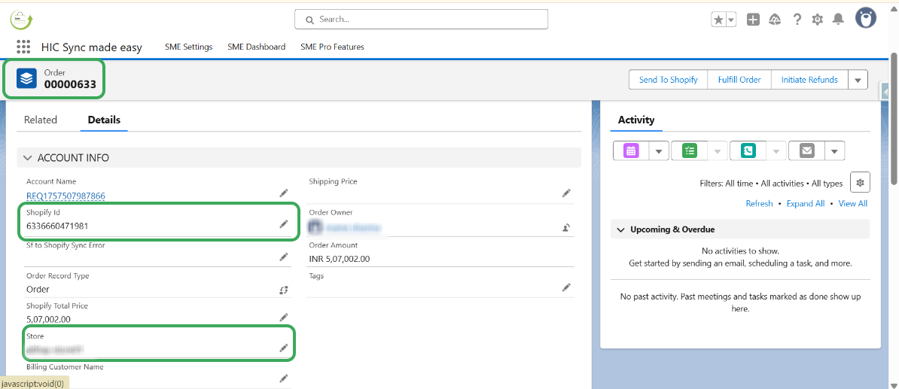Viewport: 899px width, 389px height.
Task: Open the App Launcher grid
Action: [23, 47]
